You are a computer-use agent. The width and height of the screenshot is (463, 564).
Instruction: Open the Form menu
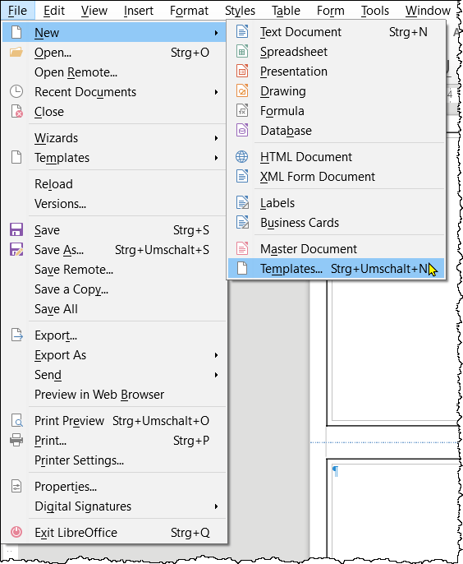pos(331,11)
